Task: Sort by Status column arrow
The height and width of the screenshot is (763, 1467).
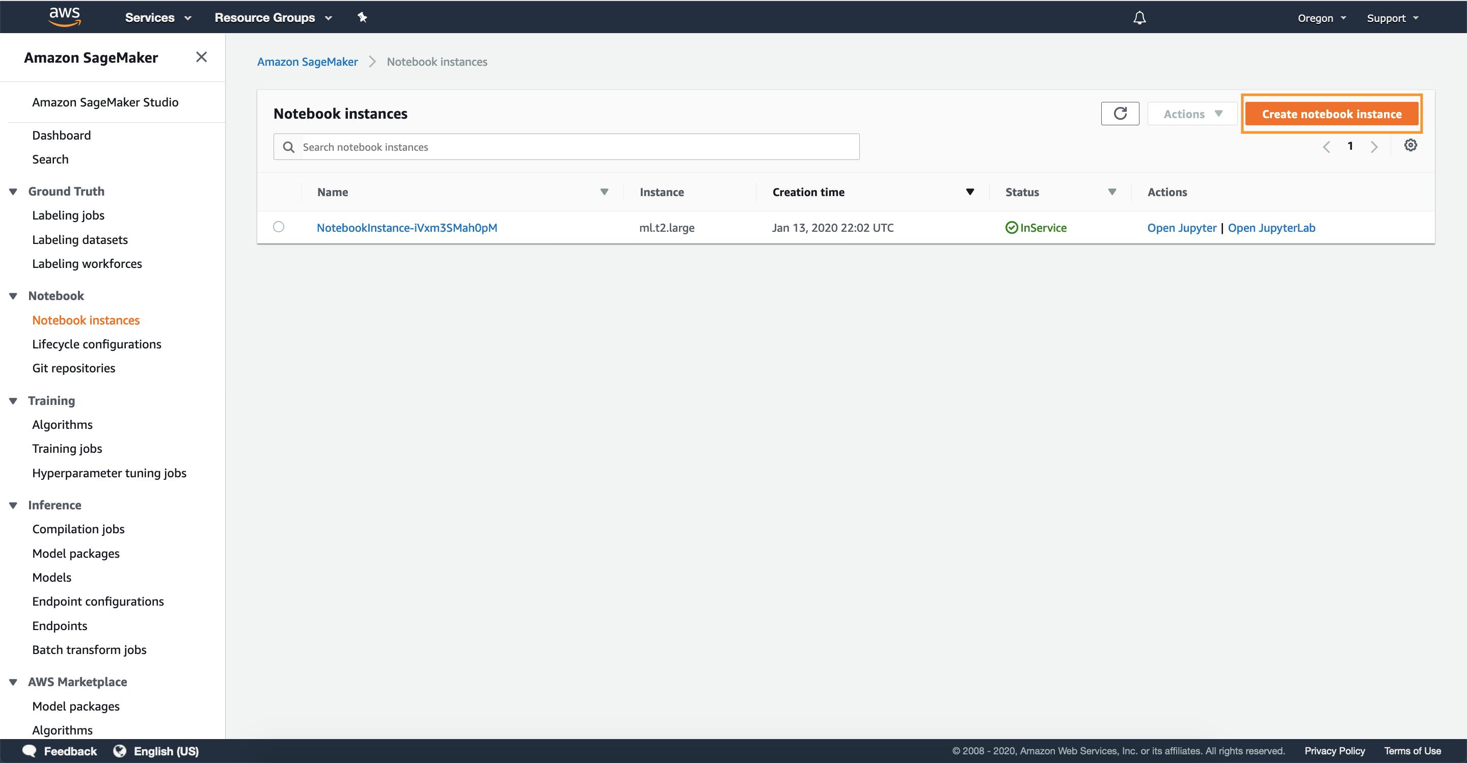Action: pos(1111,192)
